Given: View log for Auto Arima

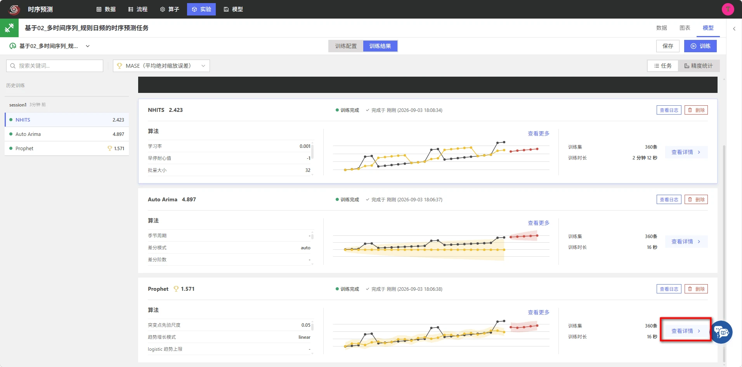Looking at the screenshot, I should (669, 199).
